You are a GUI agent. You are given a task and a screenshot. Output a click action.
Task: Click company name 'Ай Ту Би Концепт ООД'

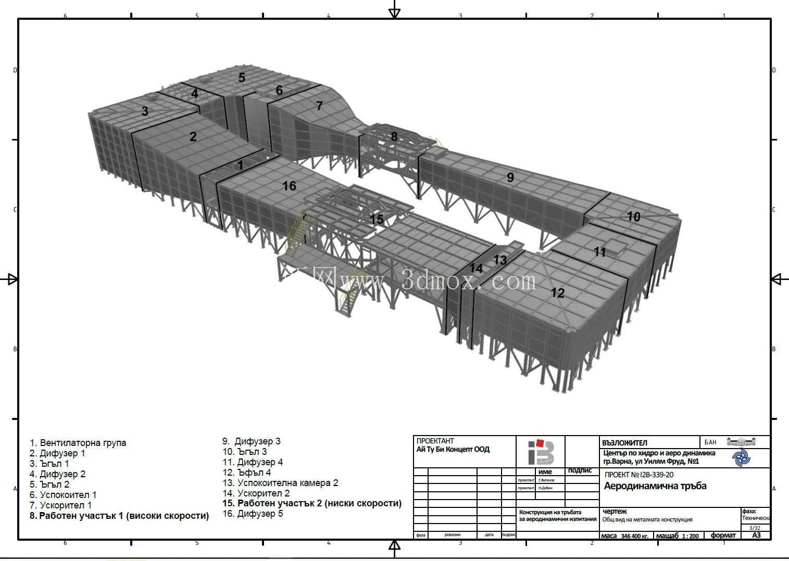[x=453, y=449]
